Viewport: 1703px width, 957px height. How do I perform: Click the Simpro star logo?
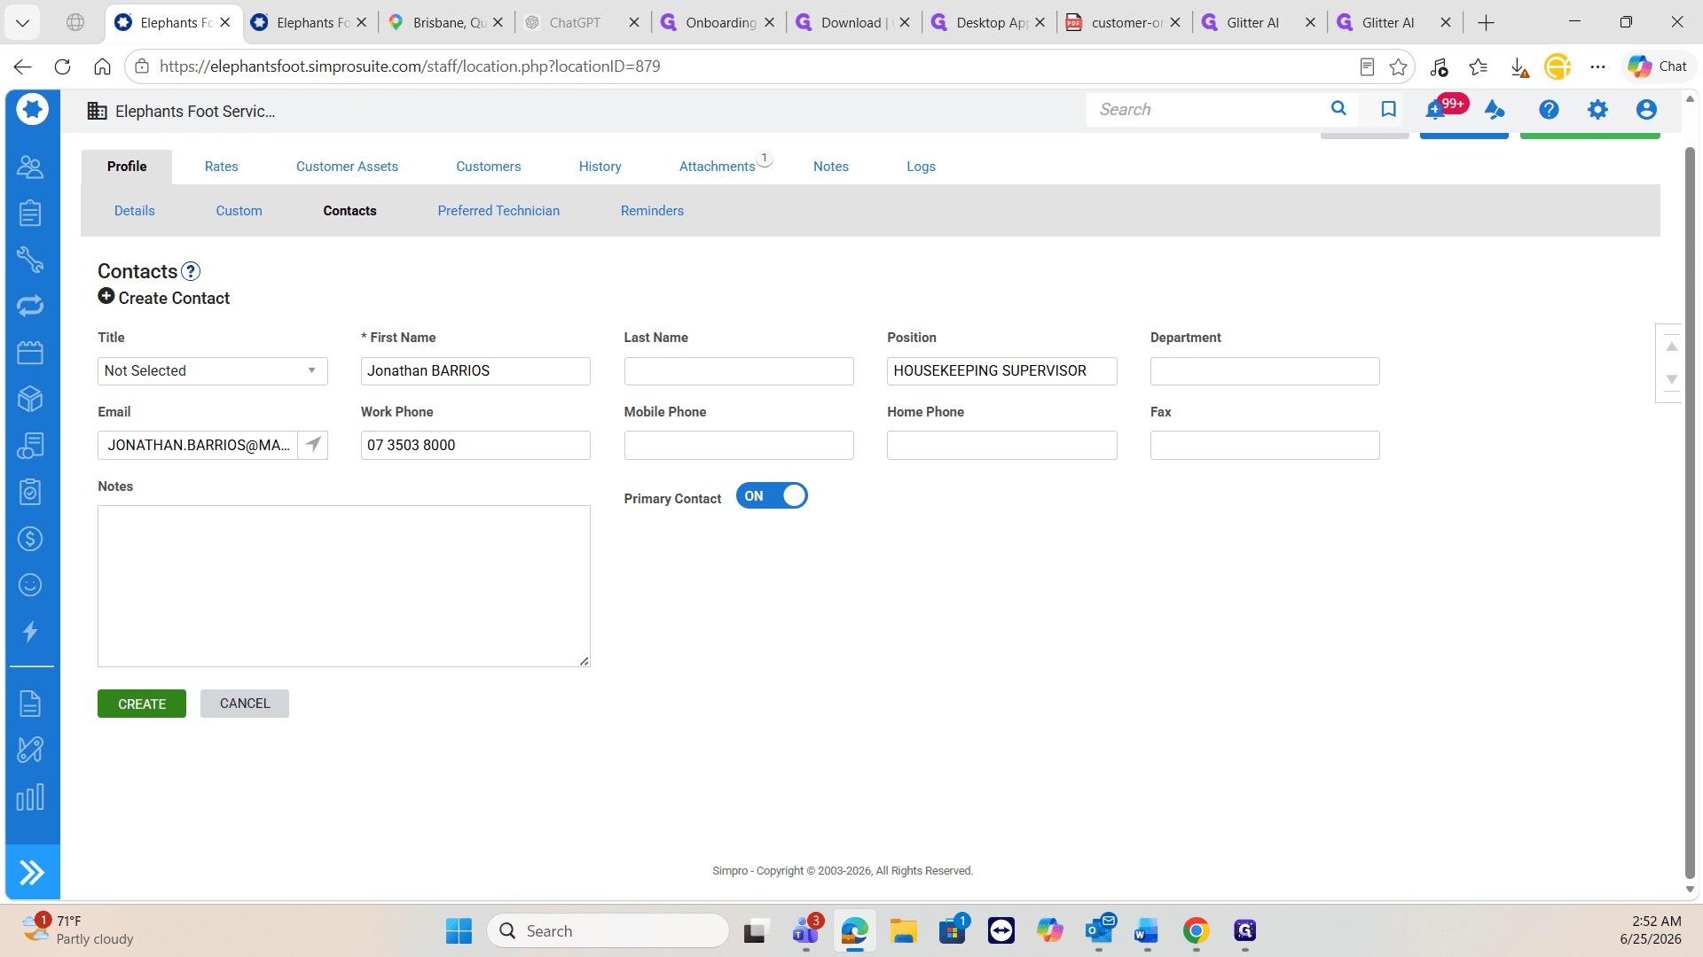tap(32, 110)
